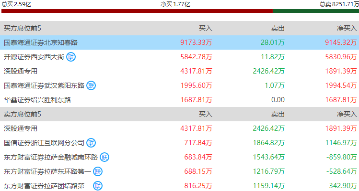Click the 总买 2.59亿 label
Viewport: 359px width, 191px height.
coord(16,4)
